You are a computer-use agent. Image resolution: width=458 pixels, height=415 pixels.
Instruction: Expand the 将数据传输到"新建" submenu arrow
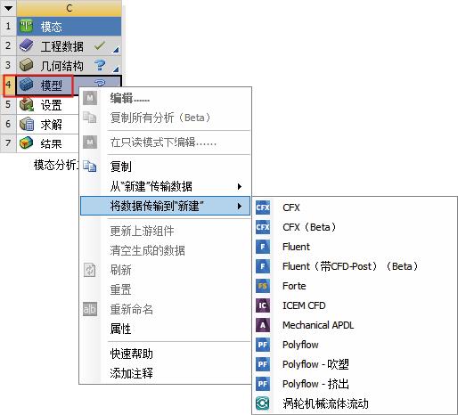(x=240, y=206)
